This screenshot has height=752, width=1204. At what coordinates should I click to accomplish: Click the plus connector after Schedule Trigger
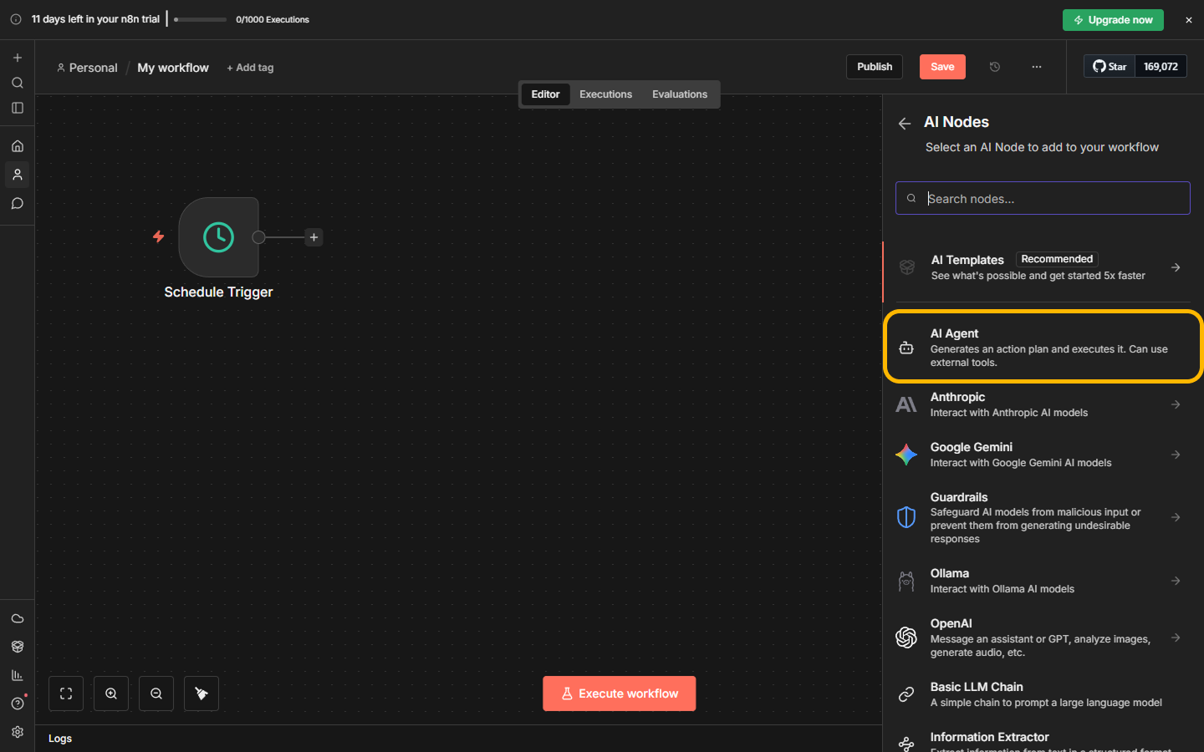(x=314, y=237)
